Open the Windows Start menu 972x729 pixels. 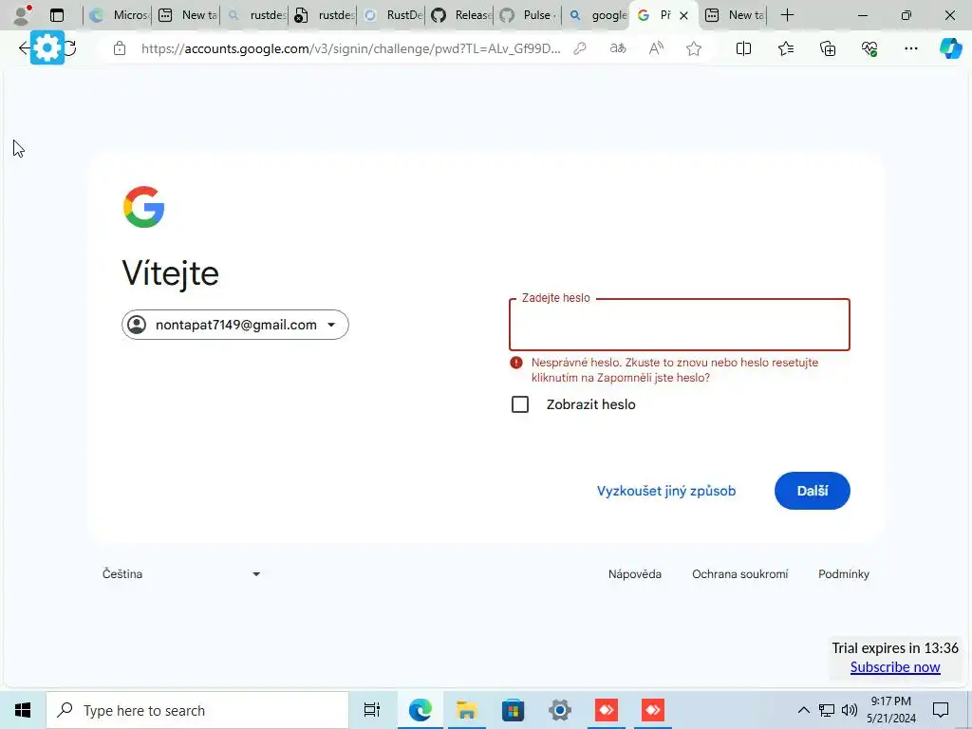click(x=23, y=710)
